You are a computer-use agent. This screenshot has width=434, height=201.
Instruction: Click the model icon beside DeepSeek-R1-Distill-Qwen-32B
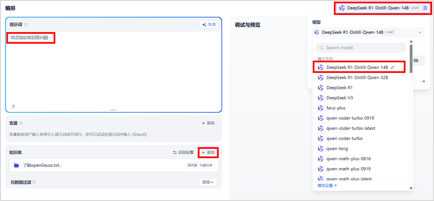pyautogui.click(x=320, y=78)
